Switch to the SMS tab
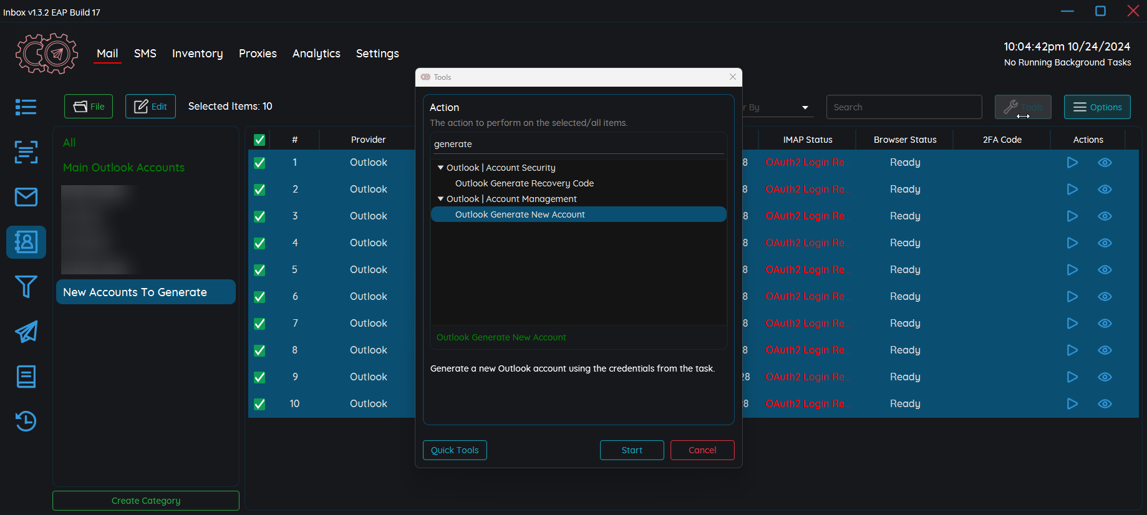1147x515 pixels. click(145, 54)
